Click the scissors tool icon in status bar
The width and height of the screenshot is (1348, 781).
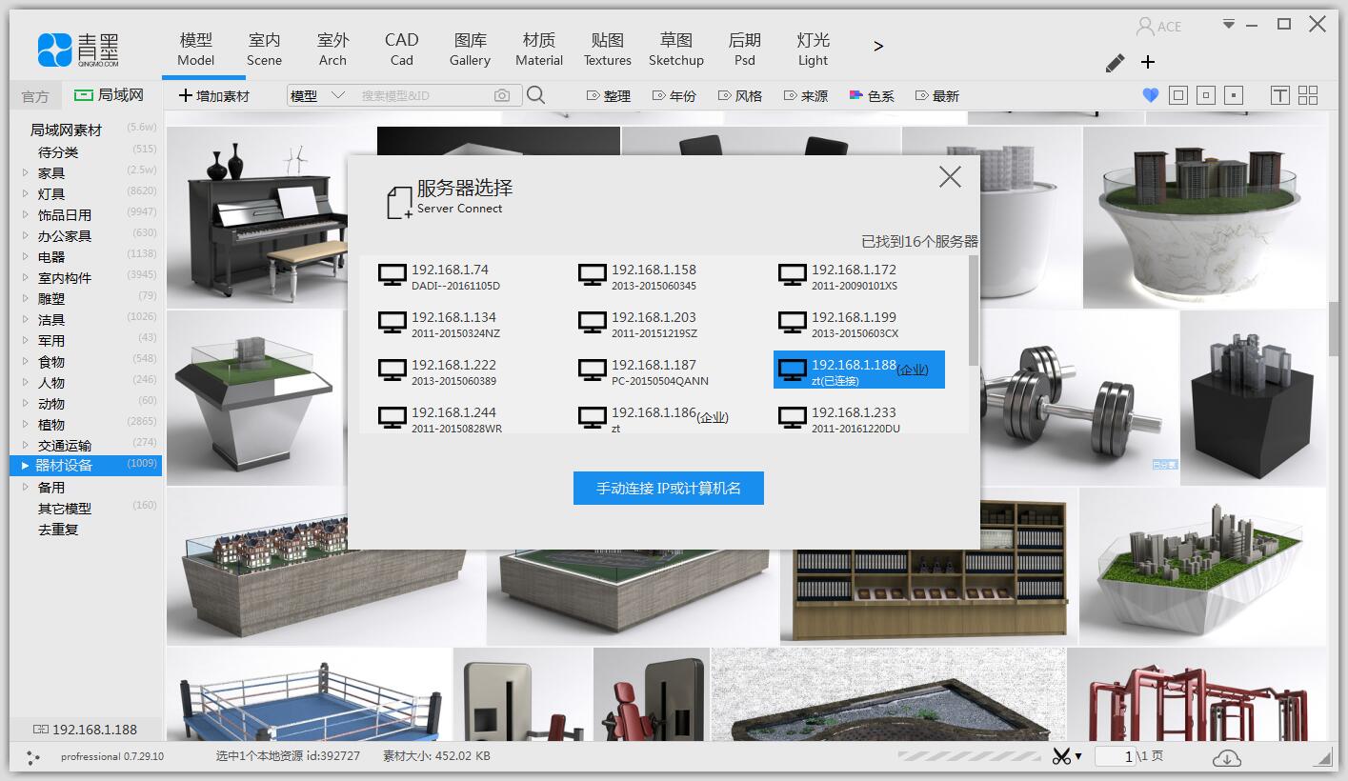tap(1061, 756)
